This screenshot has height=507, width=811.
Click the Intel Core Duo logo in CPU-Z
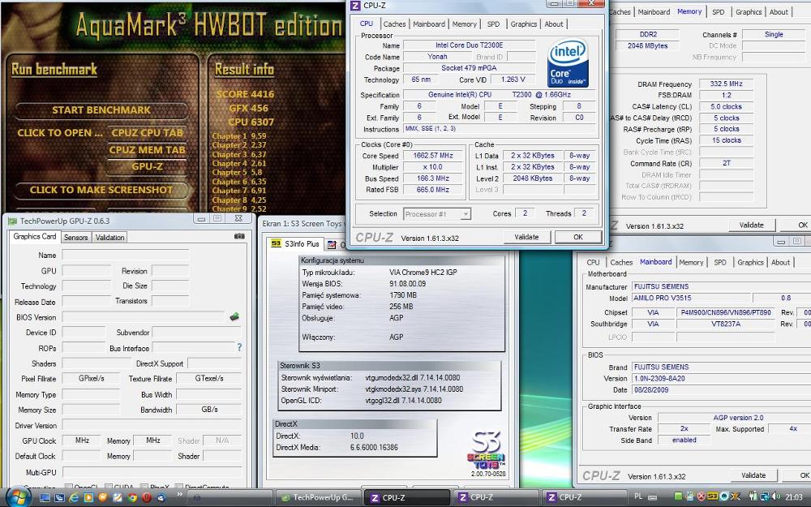[568, 63]
